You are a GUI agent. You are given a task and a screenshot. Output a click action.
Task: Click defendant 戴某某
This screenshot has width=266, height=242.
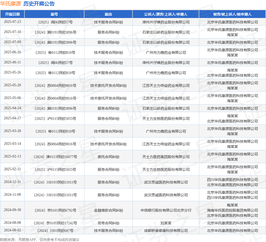click(232, 205)
